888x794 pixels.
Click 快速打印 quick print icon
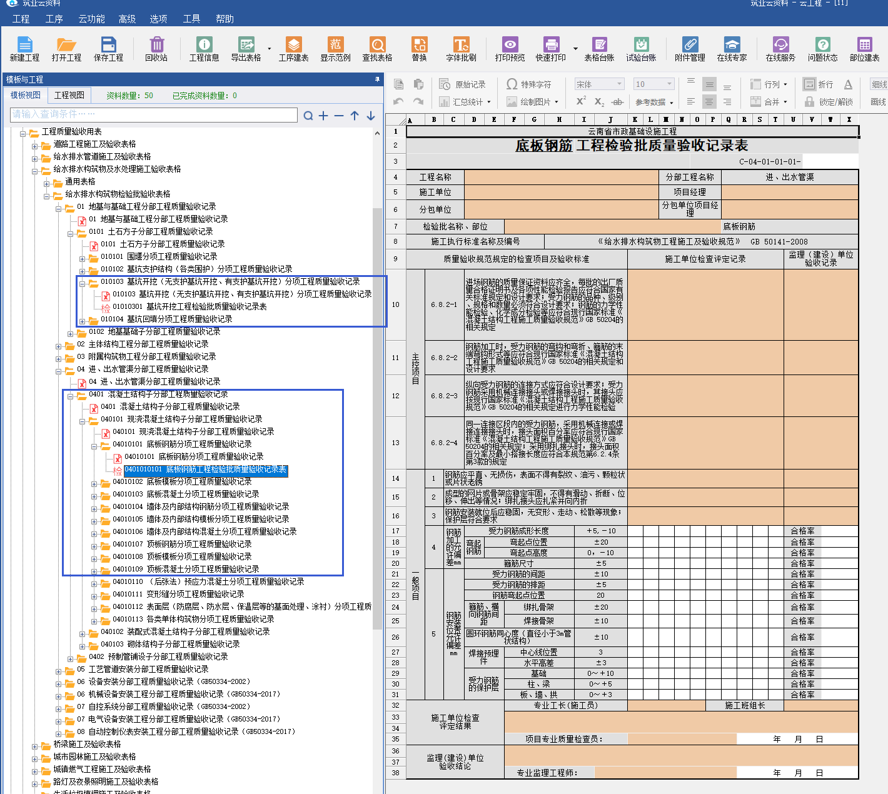pyautogui.click(x=551, y=49)
